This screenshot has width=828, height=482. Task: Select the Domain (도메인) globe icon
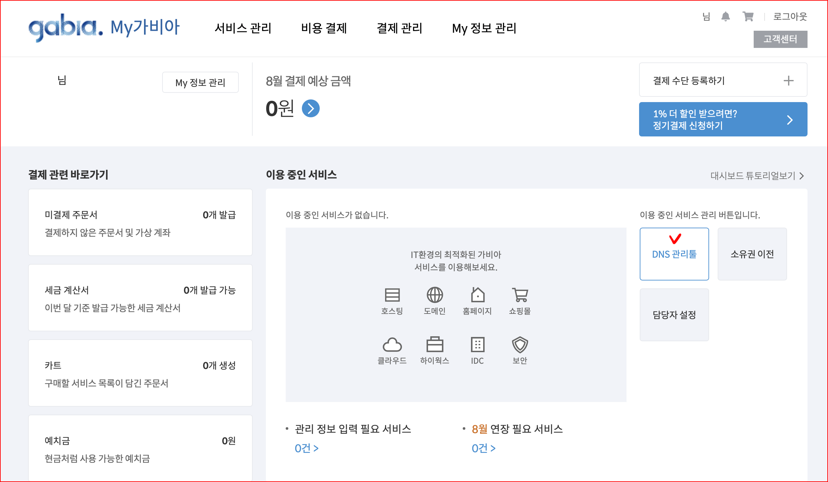click(x=435, y=295)
